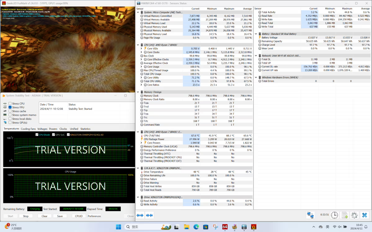Switch to AIDA64 via its taskbar icon
Screen dimensions: 372x232
225,227
